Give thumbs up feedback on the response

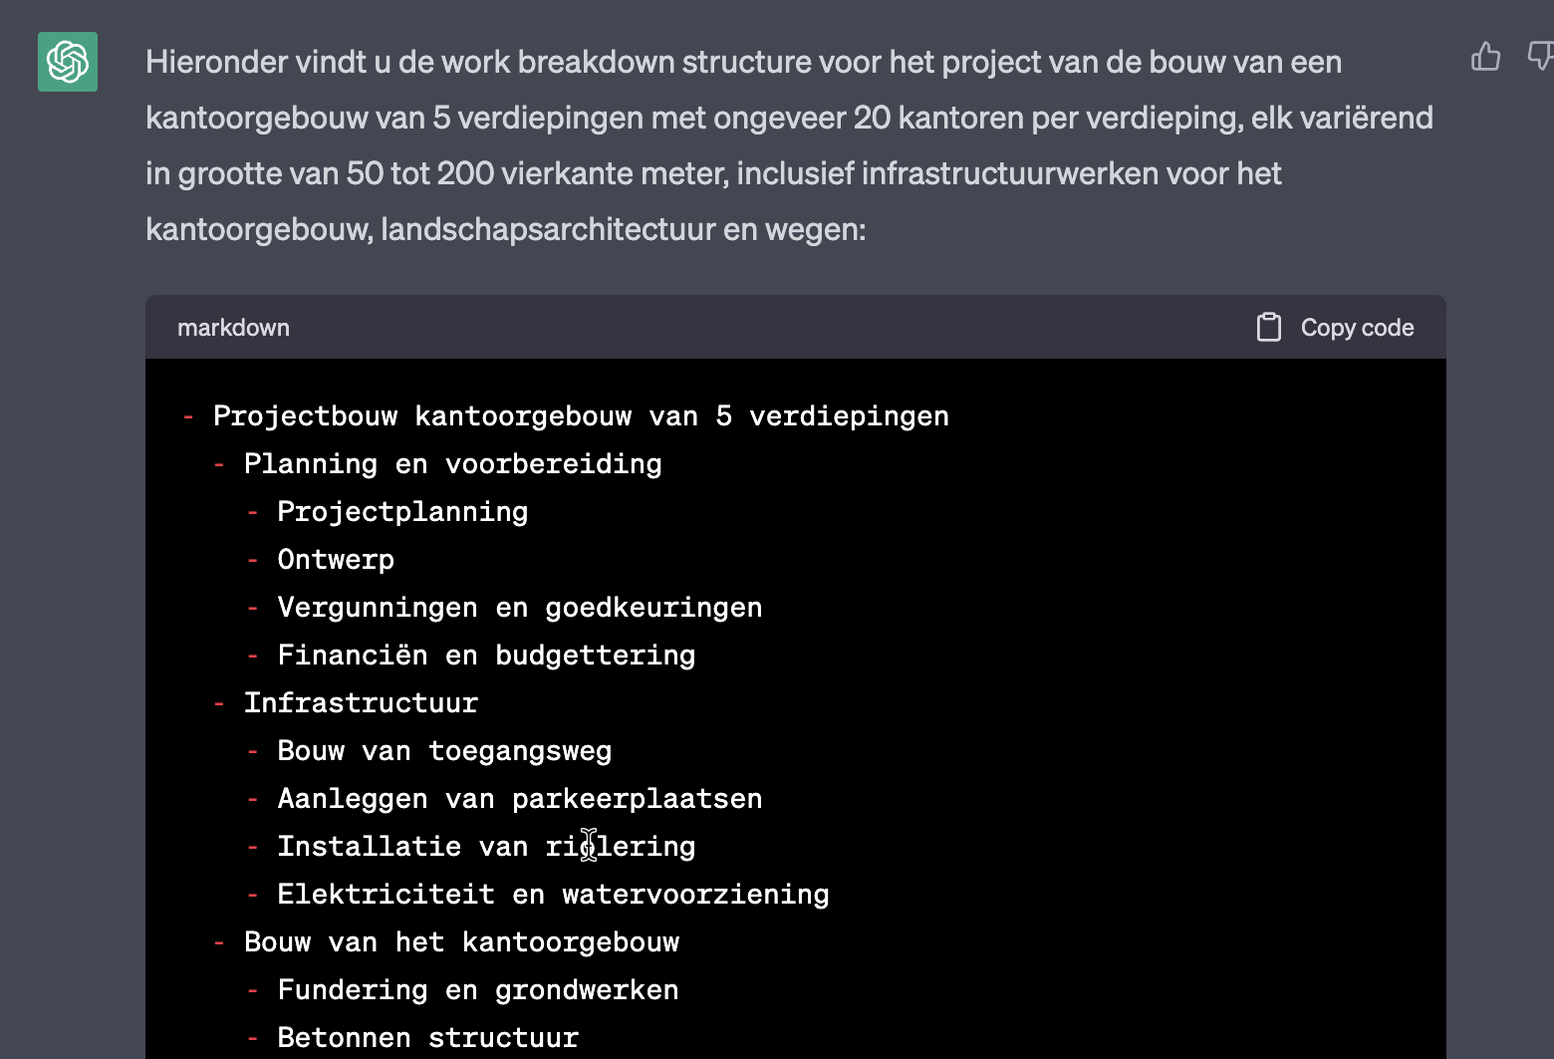click(x=1485, y=58)
